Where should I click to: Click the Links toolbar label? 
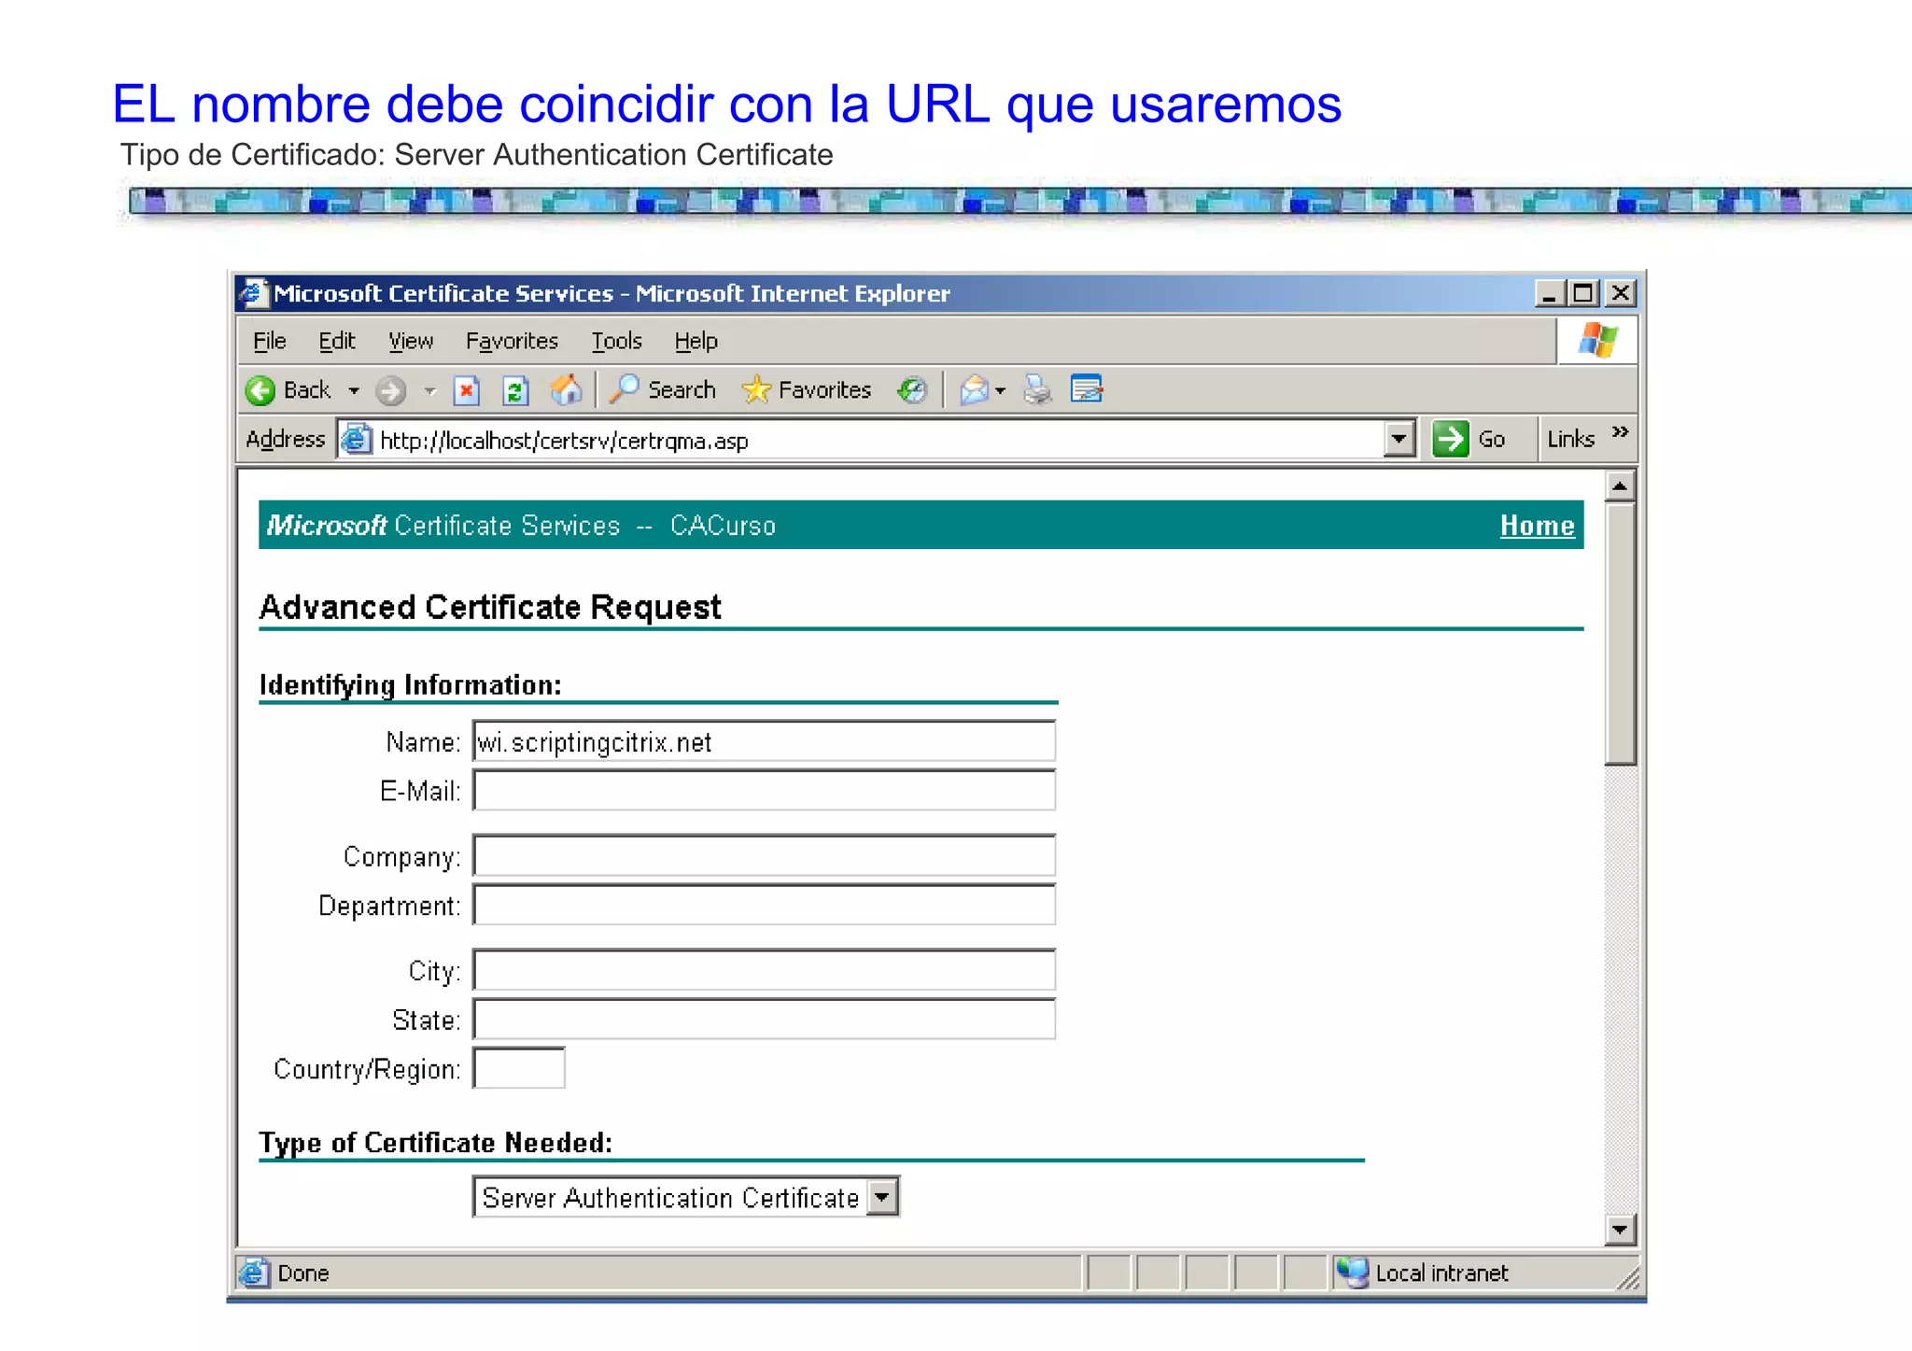click(1570, 439)
